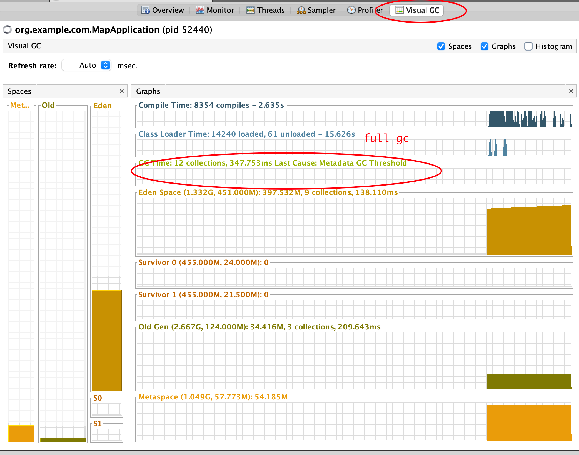Enable the Histogram checkbox
Image resolution: width=579 pixels, height=455 pixels.
click(x=528, y=46)
